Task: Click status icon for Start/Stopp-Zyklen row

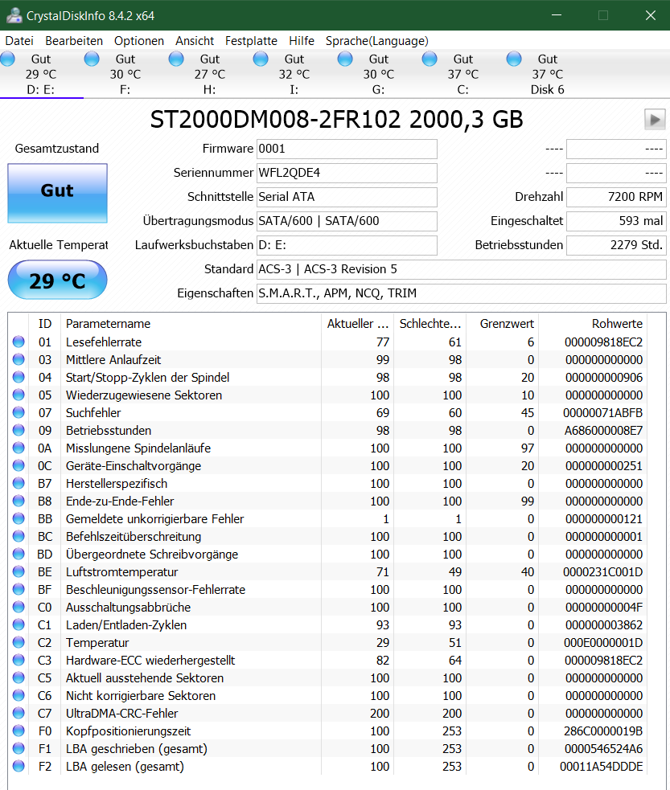Action: point(18,377)
